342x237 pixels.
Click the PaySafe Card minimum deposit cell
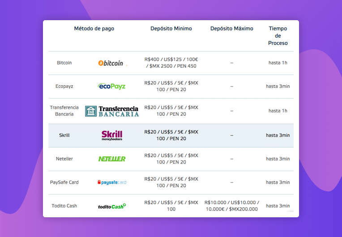[x=171, y=182]
